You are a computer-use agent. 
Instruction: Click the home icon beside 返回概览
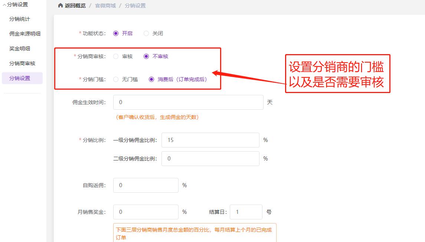[x=60, y=6]
